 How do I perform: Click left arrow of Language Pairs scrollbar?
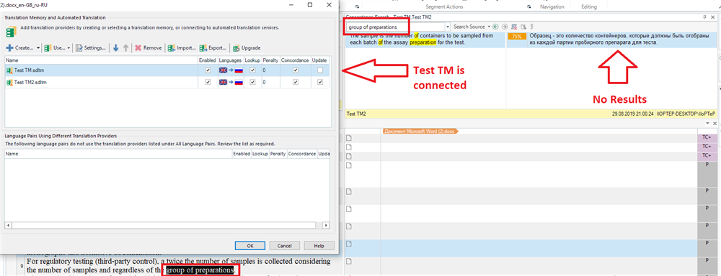pyautogui.click(x=8, y=225)
